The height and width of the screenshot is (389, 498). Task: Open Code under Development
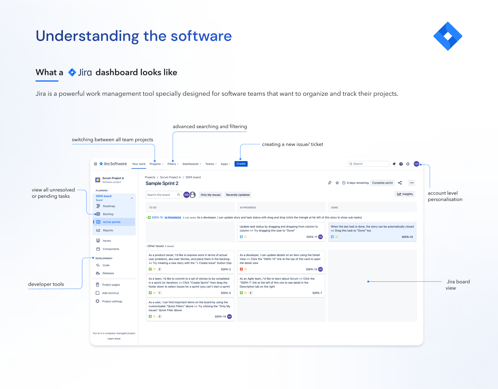pos(106,265)
